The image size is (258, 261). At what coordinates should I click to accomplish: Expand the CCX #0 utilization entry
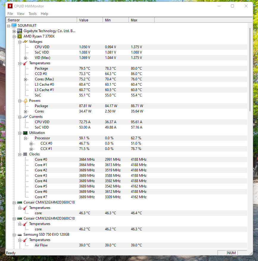coord(31,144)
